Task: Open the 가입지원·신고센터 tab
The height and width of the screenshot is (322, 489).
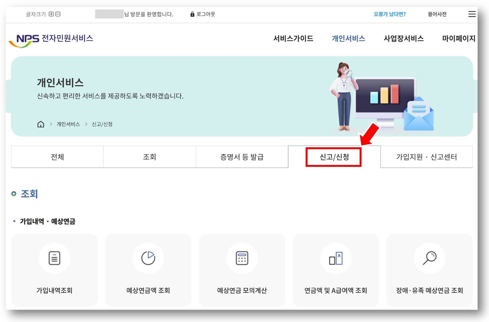Action: (426, 157)
